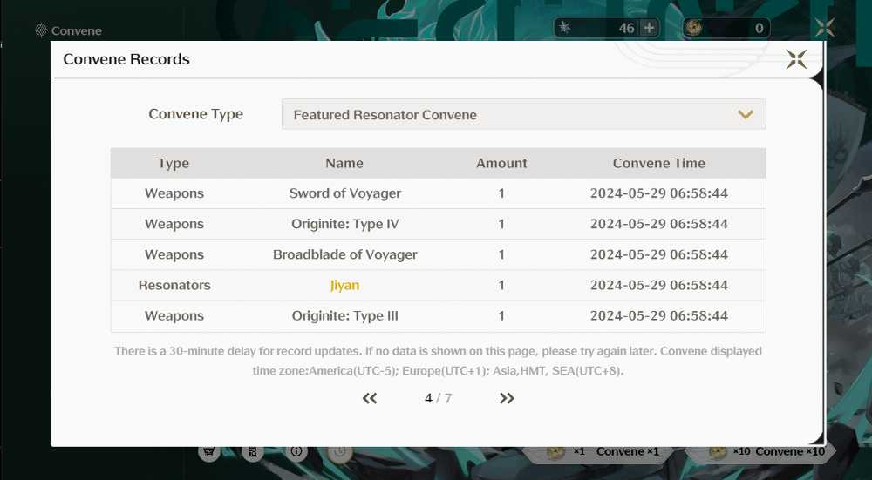Image resolution: width=872 pixels, height=480 pixels.
Task: Click the convene time in the Sword of Voyager row
Action: click(659, 193)
